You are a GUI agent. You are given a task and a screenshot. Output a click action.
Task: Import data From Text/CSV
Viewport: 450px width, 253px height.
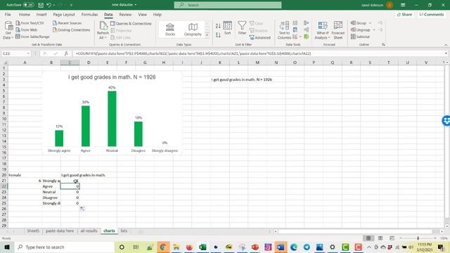(30, 23)
